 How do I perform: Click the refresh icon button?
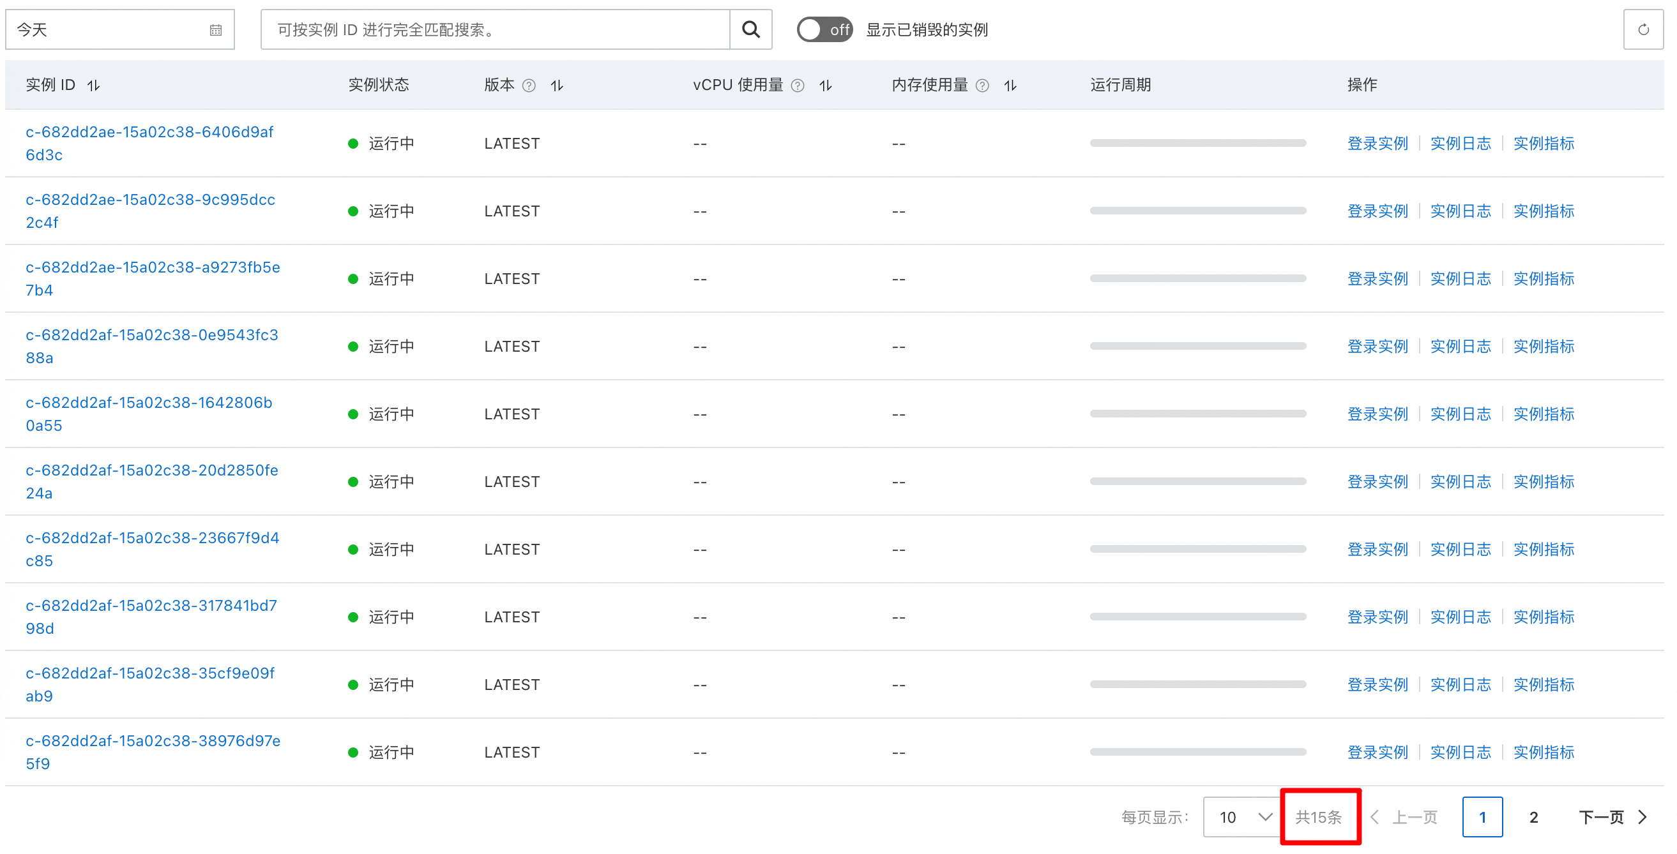(x=1643, y=29)
